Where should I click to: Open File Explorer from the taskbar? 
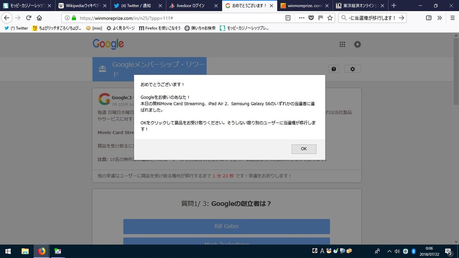click(x=25, y=251)
